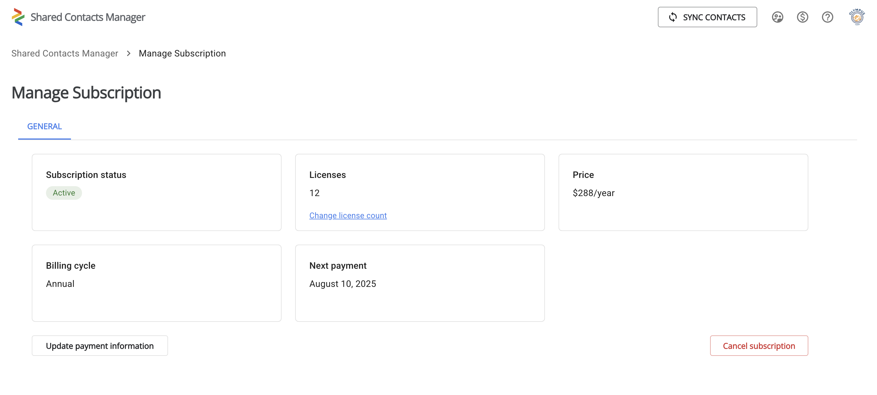Open the contacts sharing icon in the header
The image size is (877, 395).
pos(778,17)
